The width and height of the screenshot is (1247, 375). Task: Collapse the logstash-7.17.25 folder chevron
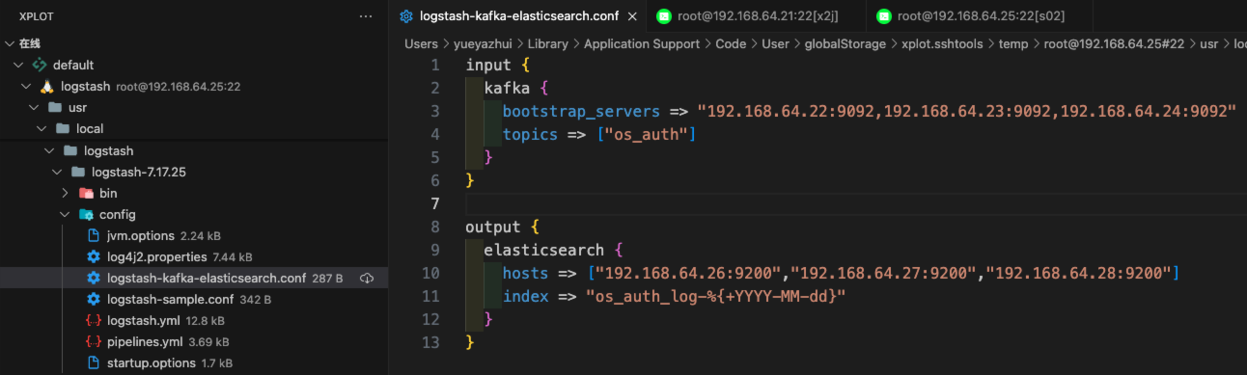[x=56, y=172]
